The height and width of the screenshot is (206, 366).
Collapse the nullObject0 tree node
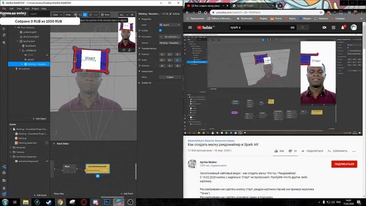tap(20, 50)
